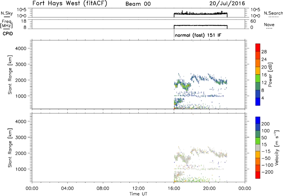
Task: Click the "3000" tick on the velocity panel axis
Action: point(21,137)
